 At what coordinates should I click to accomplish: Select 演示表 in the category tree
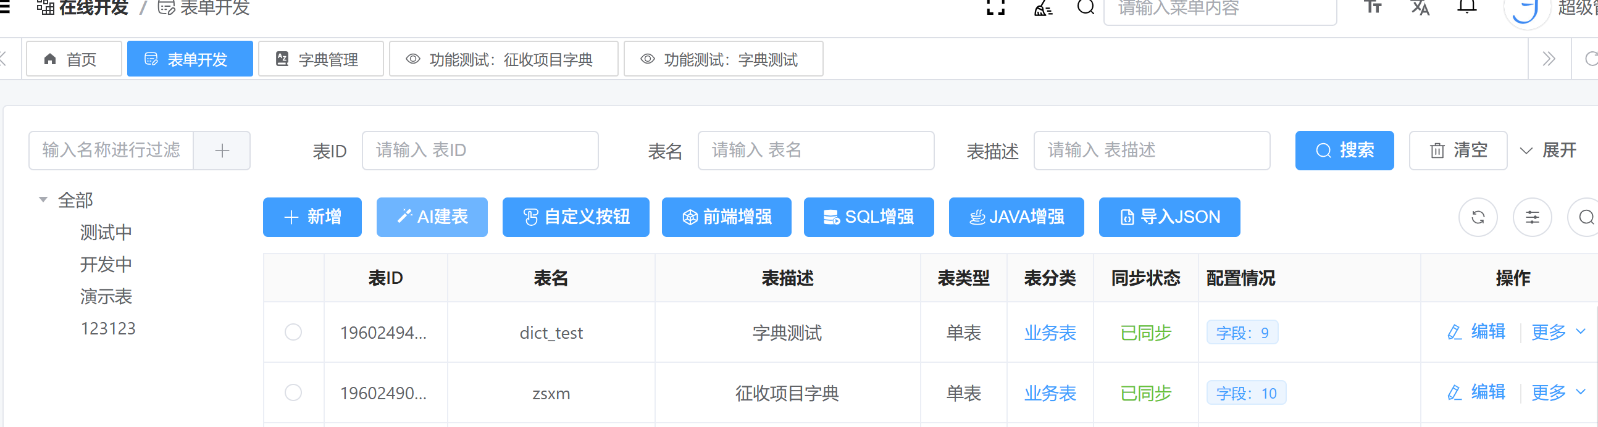coord(106,297)
